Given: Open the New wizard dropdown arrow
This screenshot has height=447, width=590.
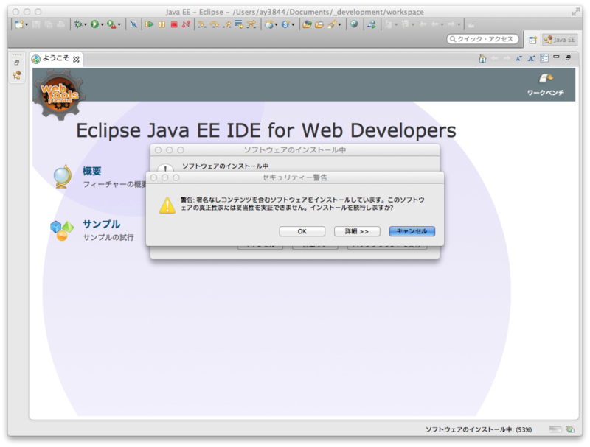Looking at the screenshot, I should coord(26,24).
